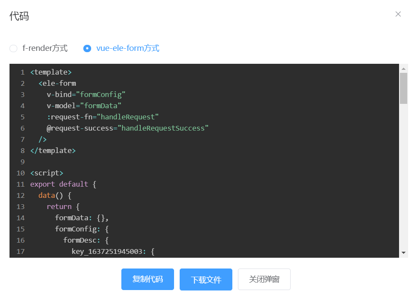Click the vertical scrollbar thumb in code panel
Image resolution: width=412 pixels, height=306 pixels.
[404, 88]
